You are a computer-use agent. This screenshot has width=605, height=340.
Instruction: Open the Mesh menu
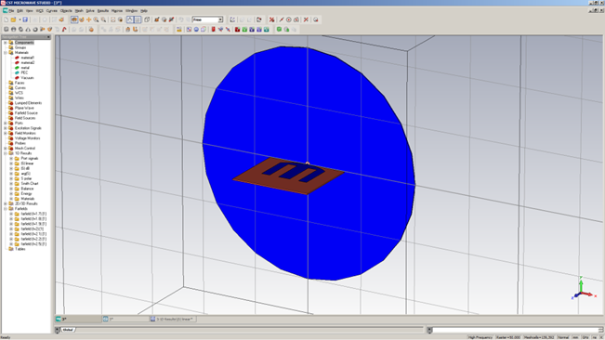pos(79,11)
